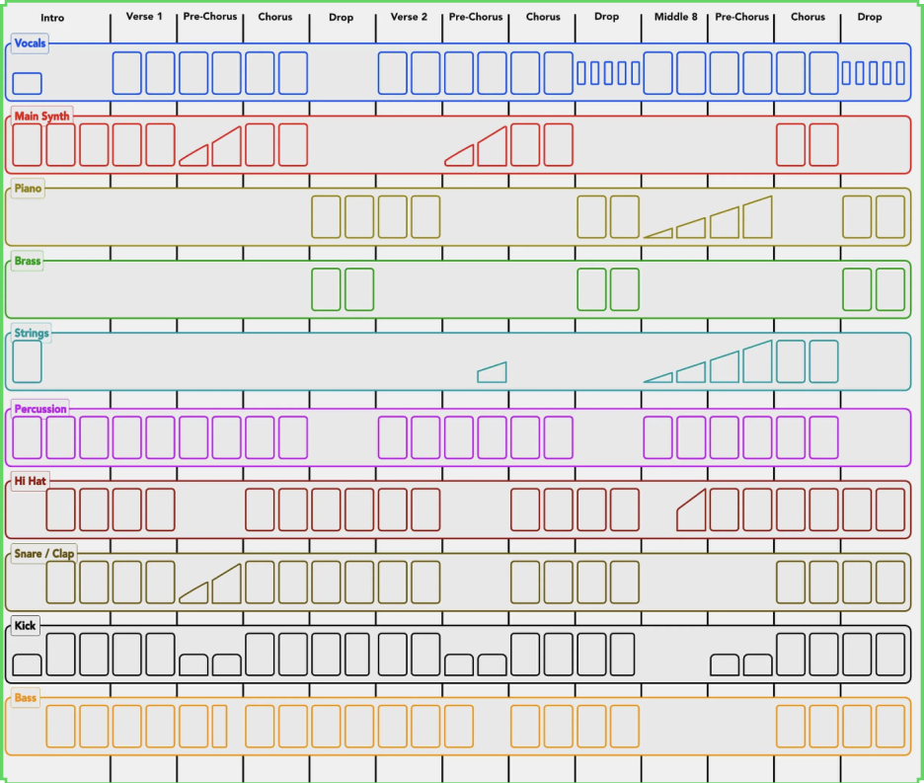924x783 pixels.
Task: Select the lone Strings ramp under second Pre-Chorus
Action: (x=492, y=372)
